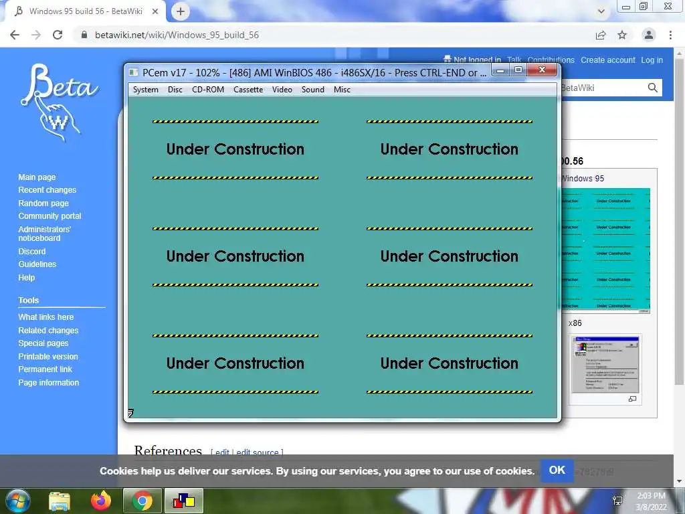
Task: Click the taskbar clock
Action: point(651,501)
